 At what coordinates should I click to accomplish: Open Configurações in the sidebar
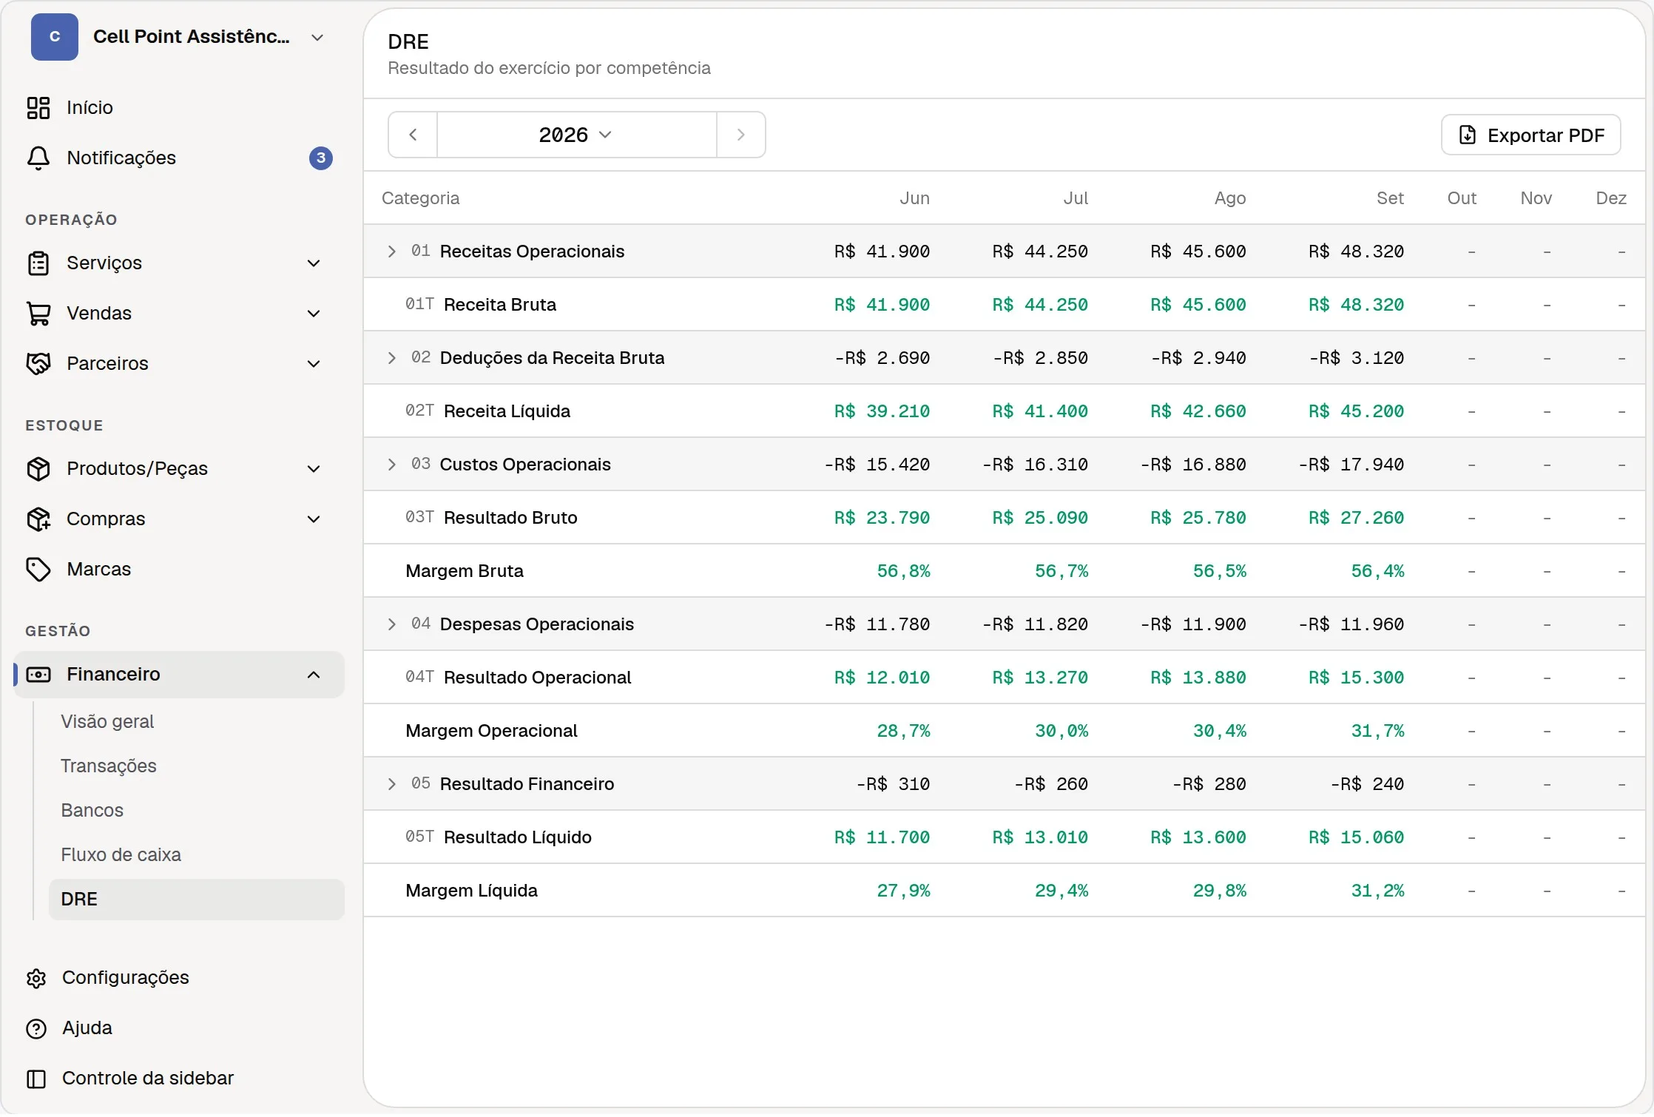pyautogui.click(x=126, y=979)
